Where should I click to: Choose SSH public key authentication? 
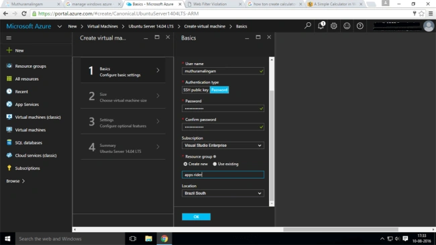196,90
